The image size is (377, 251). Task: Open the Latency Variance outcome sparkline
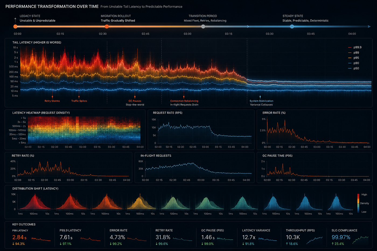click(267, 239)
